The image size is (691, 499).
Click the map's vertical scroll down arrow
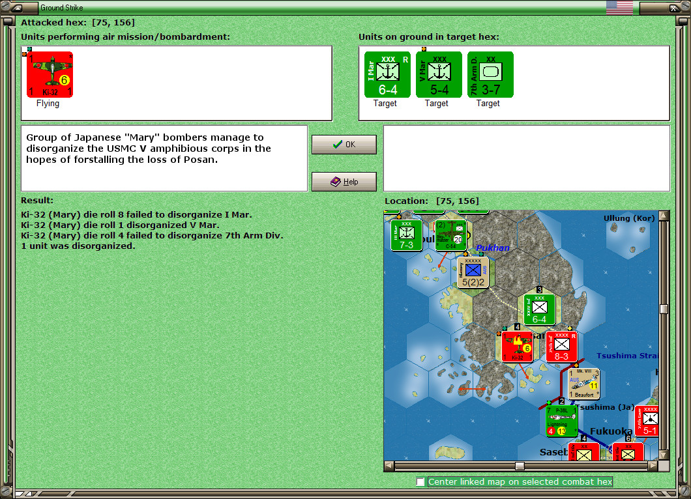point(664,455)
